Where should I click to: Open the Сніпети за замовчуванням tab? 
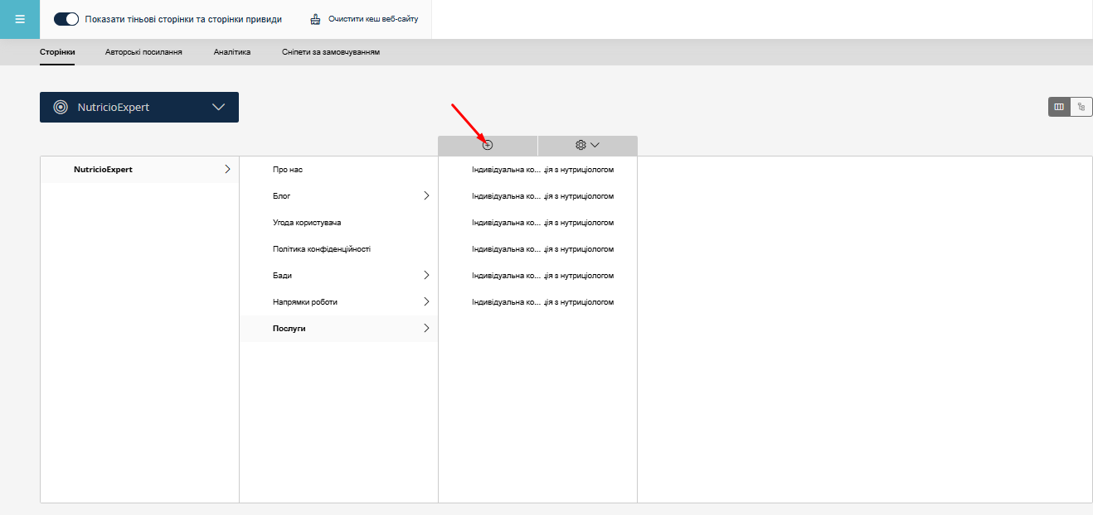(x=330, y=52)
